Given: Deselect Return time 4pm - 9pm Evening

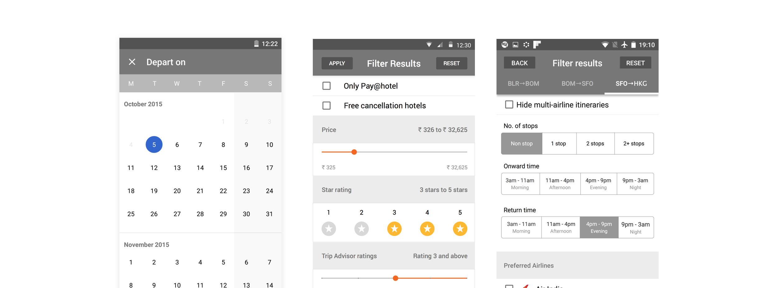Looking at the screenshot, I should coord(599,227).
